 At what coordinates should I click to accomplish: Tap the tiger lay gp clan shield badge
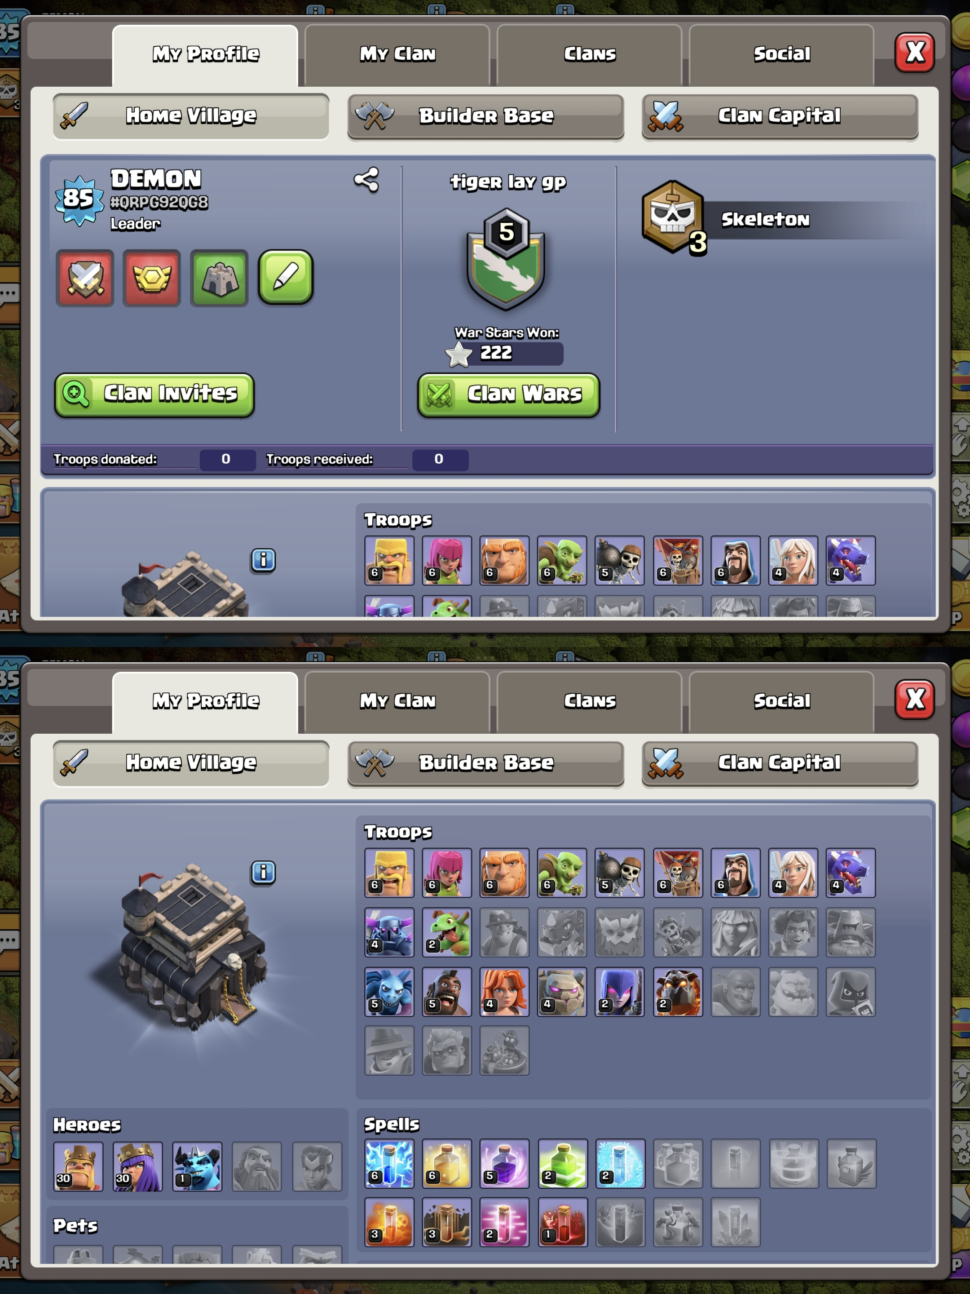[x=506, y=258]
